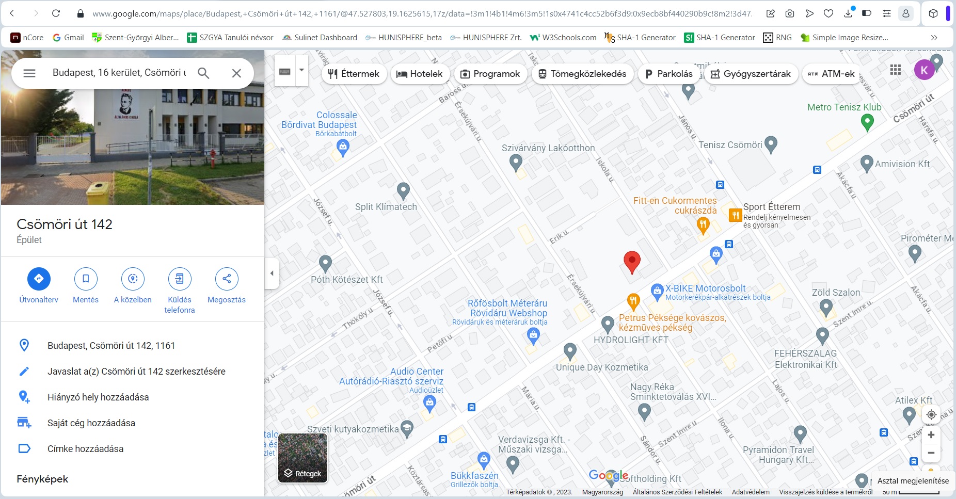Click Címke hozzáadása
This screenshot has width=956, height=499.
click(x=85, y=449)
